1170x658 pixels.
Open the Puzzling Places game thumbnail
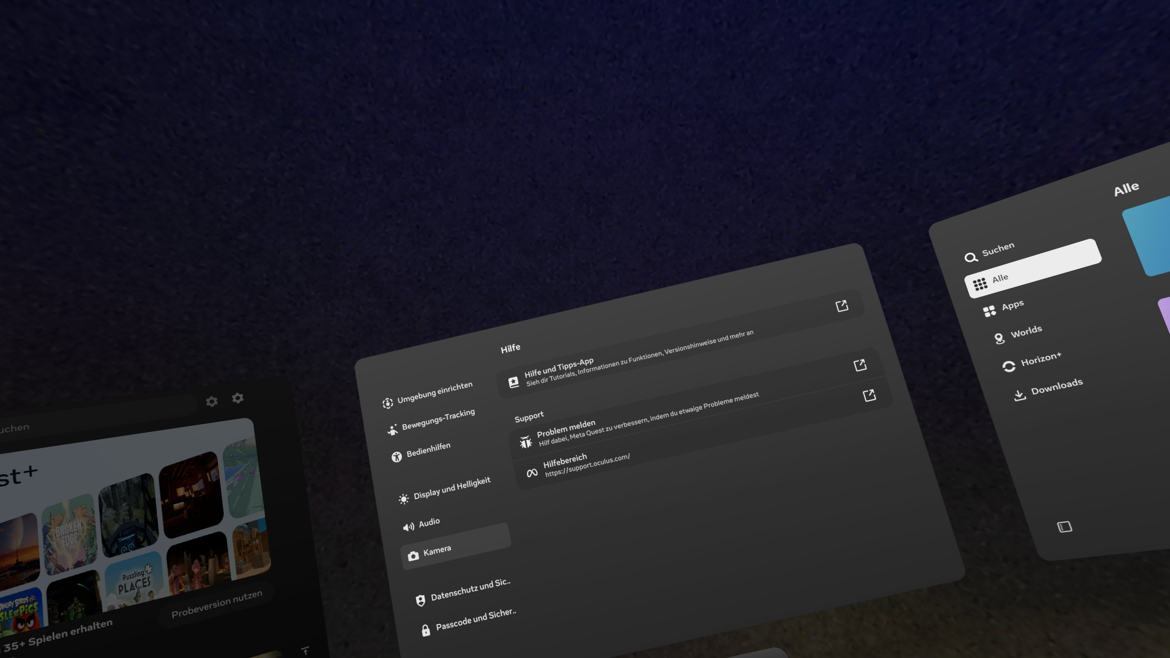[134, 581]
